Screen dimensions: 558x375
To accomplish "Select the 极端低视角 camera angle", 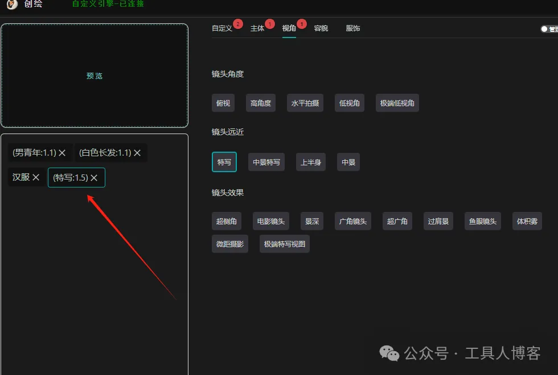I will (397, 103).
